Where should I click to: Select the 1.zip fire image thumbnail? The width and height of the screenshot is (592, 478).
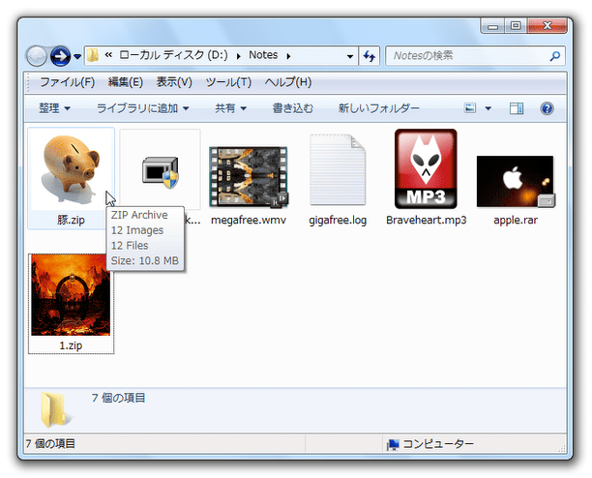coord(71,295)
